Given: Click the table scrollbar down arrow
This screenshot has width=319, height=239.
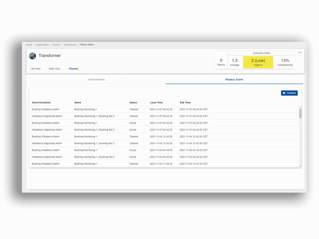Looking at the screenshot, I should tap(300, 166).
